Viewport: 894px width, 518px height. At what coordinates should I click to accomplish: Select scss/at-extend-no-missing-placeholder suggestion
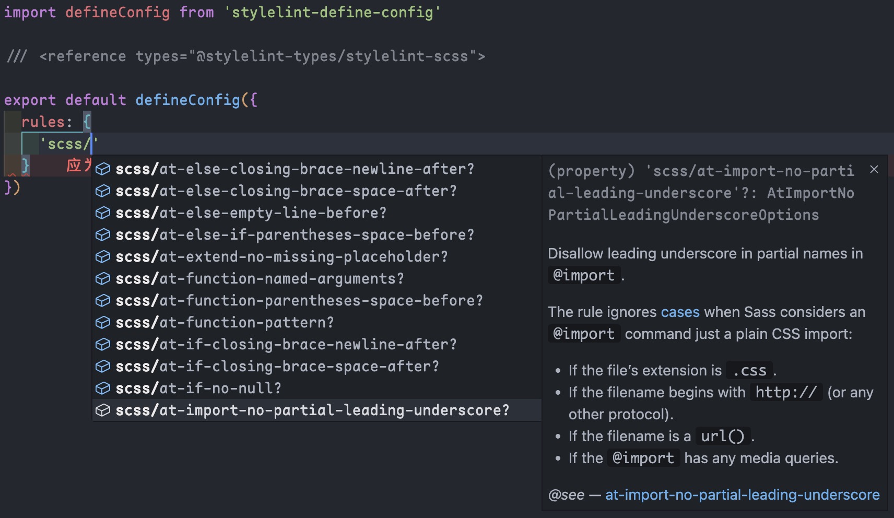317,256
